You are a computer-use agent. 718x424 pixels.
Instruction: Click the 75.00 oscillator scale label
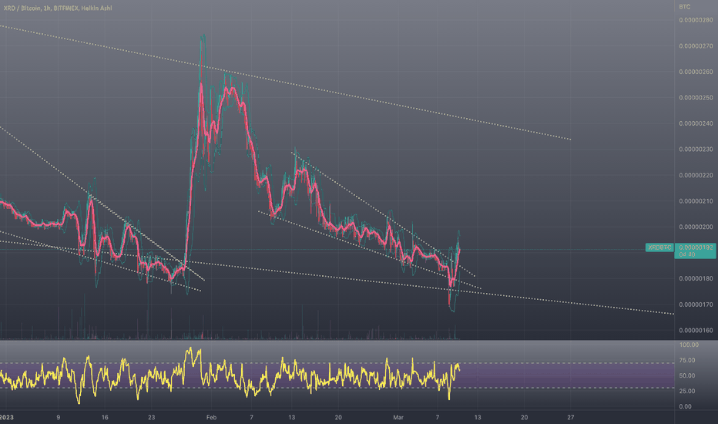click(x=687, y=360)
